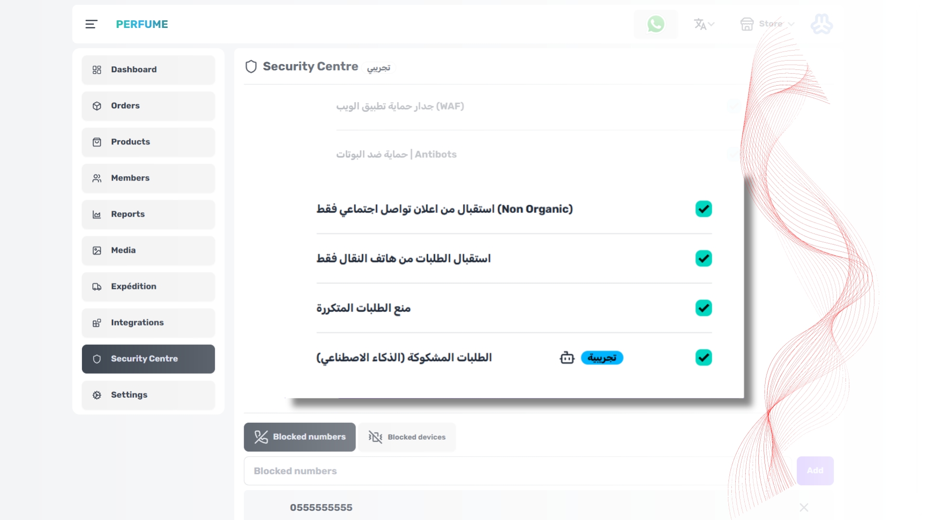This screenshot has width=925, height=520.
Task: Click the WhatsApp icon in header
Action: (655, 24)
